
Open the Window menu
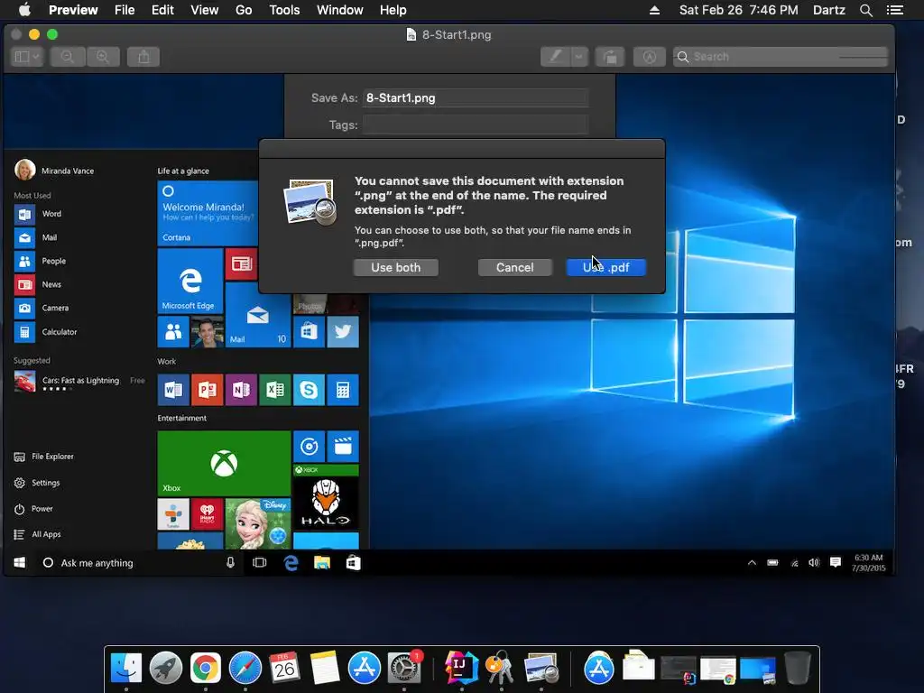point(339,10)
